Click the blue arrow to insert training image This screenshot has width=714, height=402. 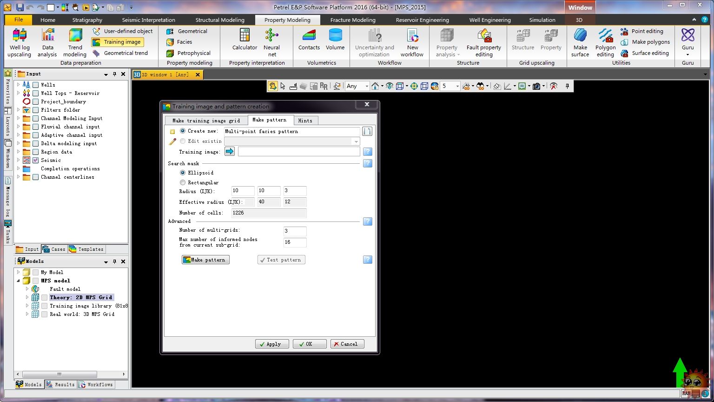point(230,151)
